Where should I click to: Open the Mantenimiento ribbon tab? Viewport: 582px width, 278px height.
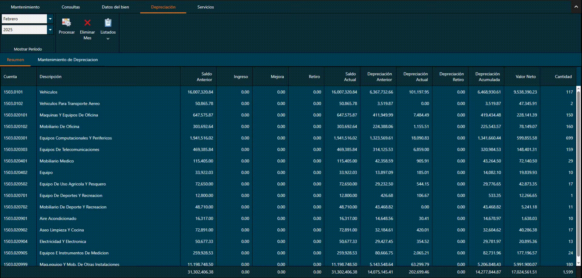25,7
